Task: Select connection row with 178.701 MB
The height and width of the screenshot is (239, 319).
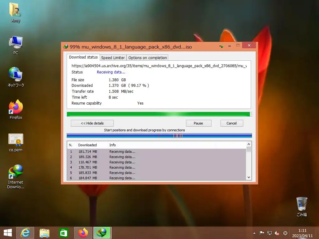Action: [157, 167]
